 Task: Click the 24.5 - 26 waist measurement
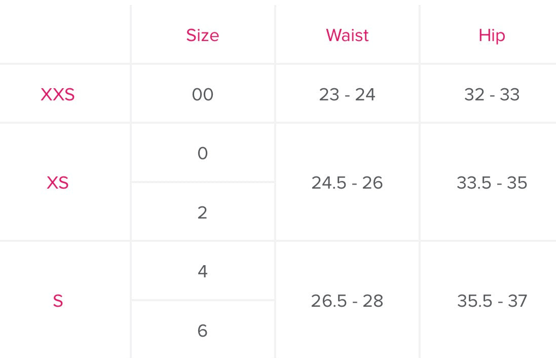coord(347,183)
